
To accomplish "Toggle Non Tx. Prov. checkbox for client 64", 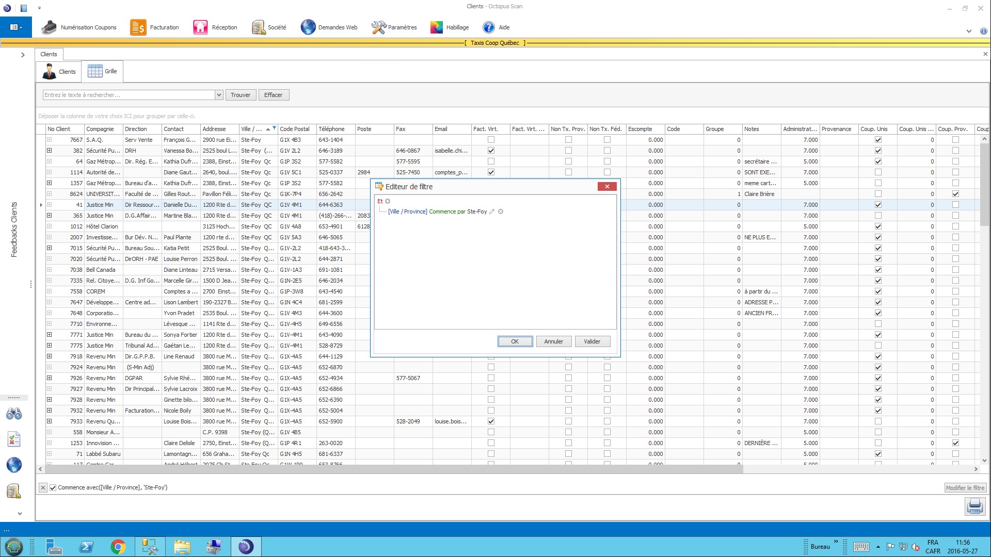I will [x=568, y=161].
